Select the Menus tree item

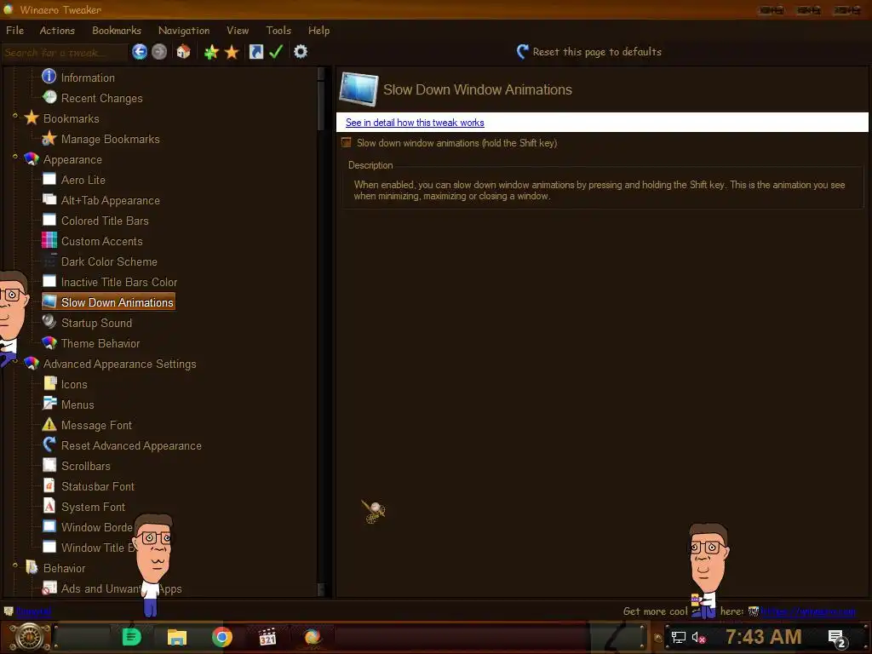pyautogui.click(x=77, y=404)
